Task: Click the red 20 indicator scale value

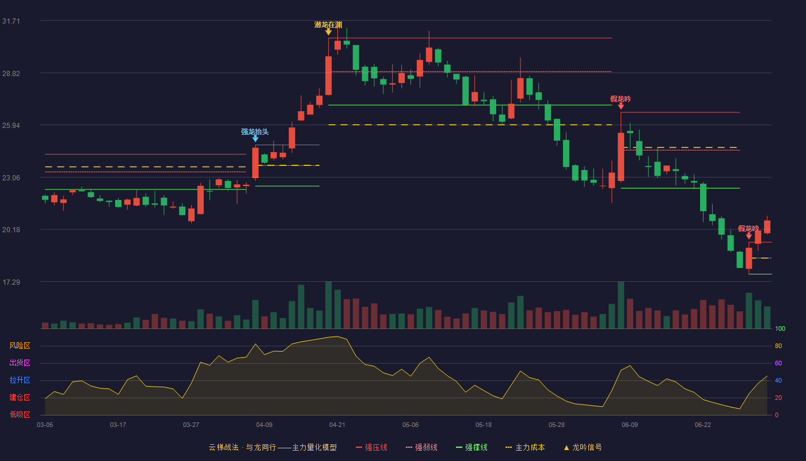Action: tap(778, 398)
